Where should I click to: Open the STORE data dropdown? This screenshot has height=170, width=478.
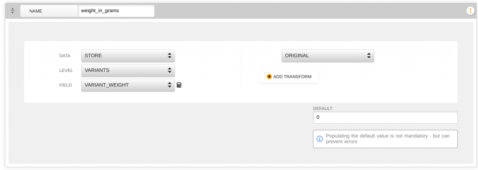click(128, 56)
